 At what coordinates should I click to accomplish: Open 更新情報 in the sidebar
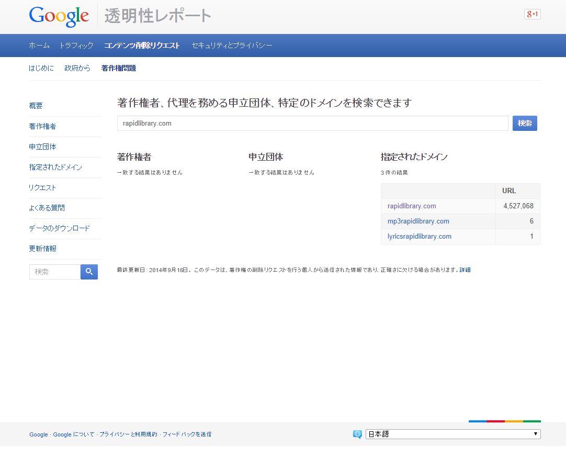[42, 249]
